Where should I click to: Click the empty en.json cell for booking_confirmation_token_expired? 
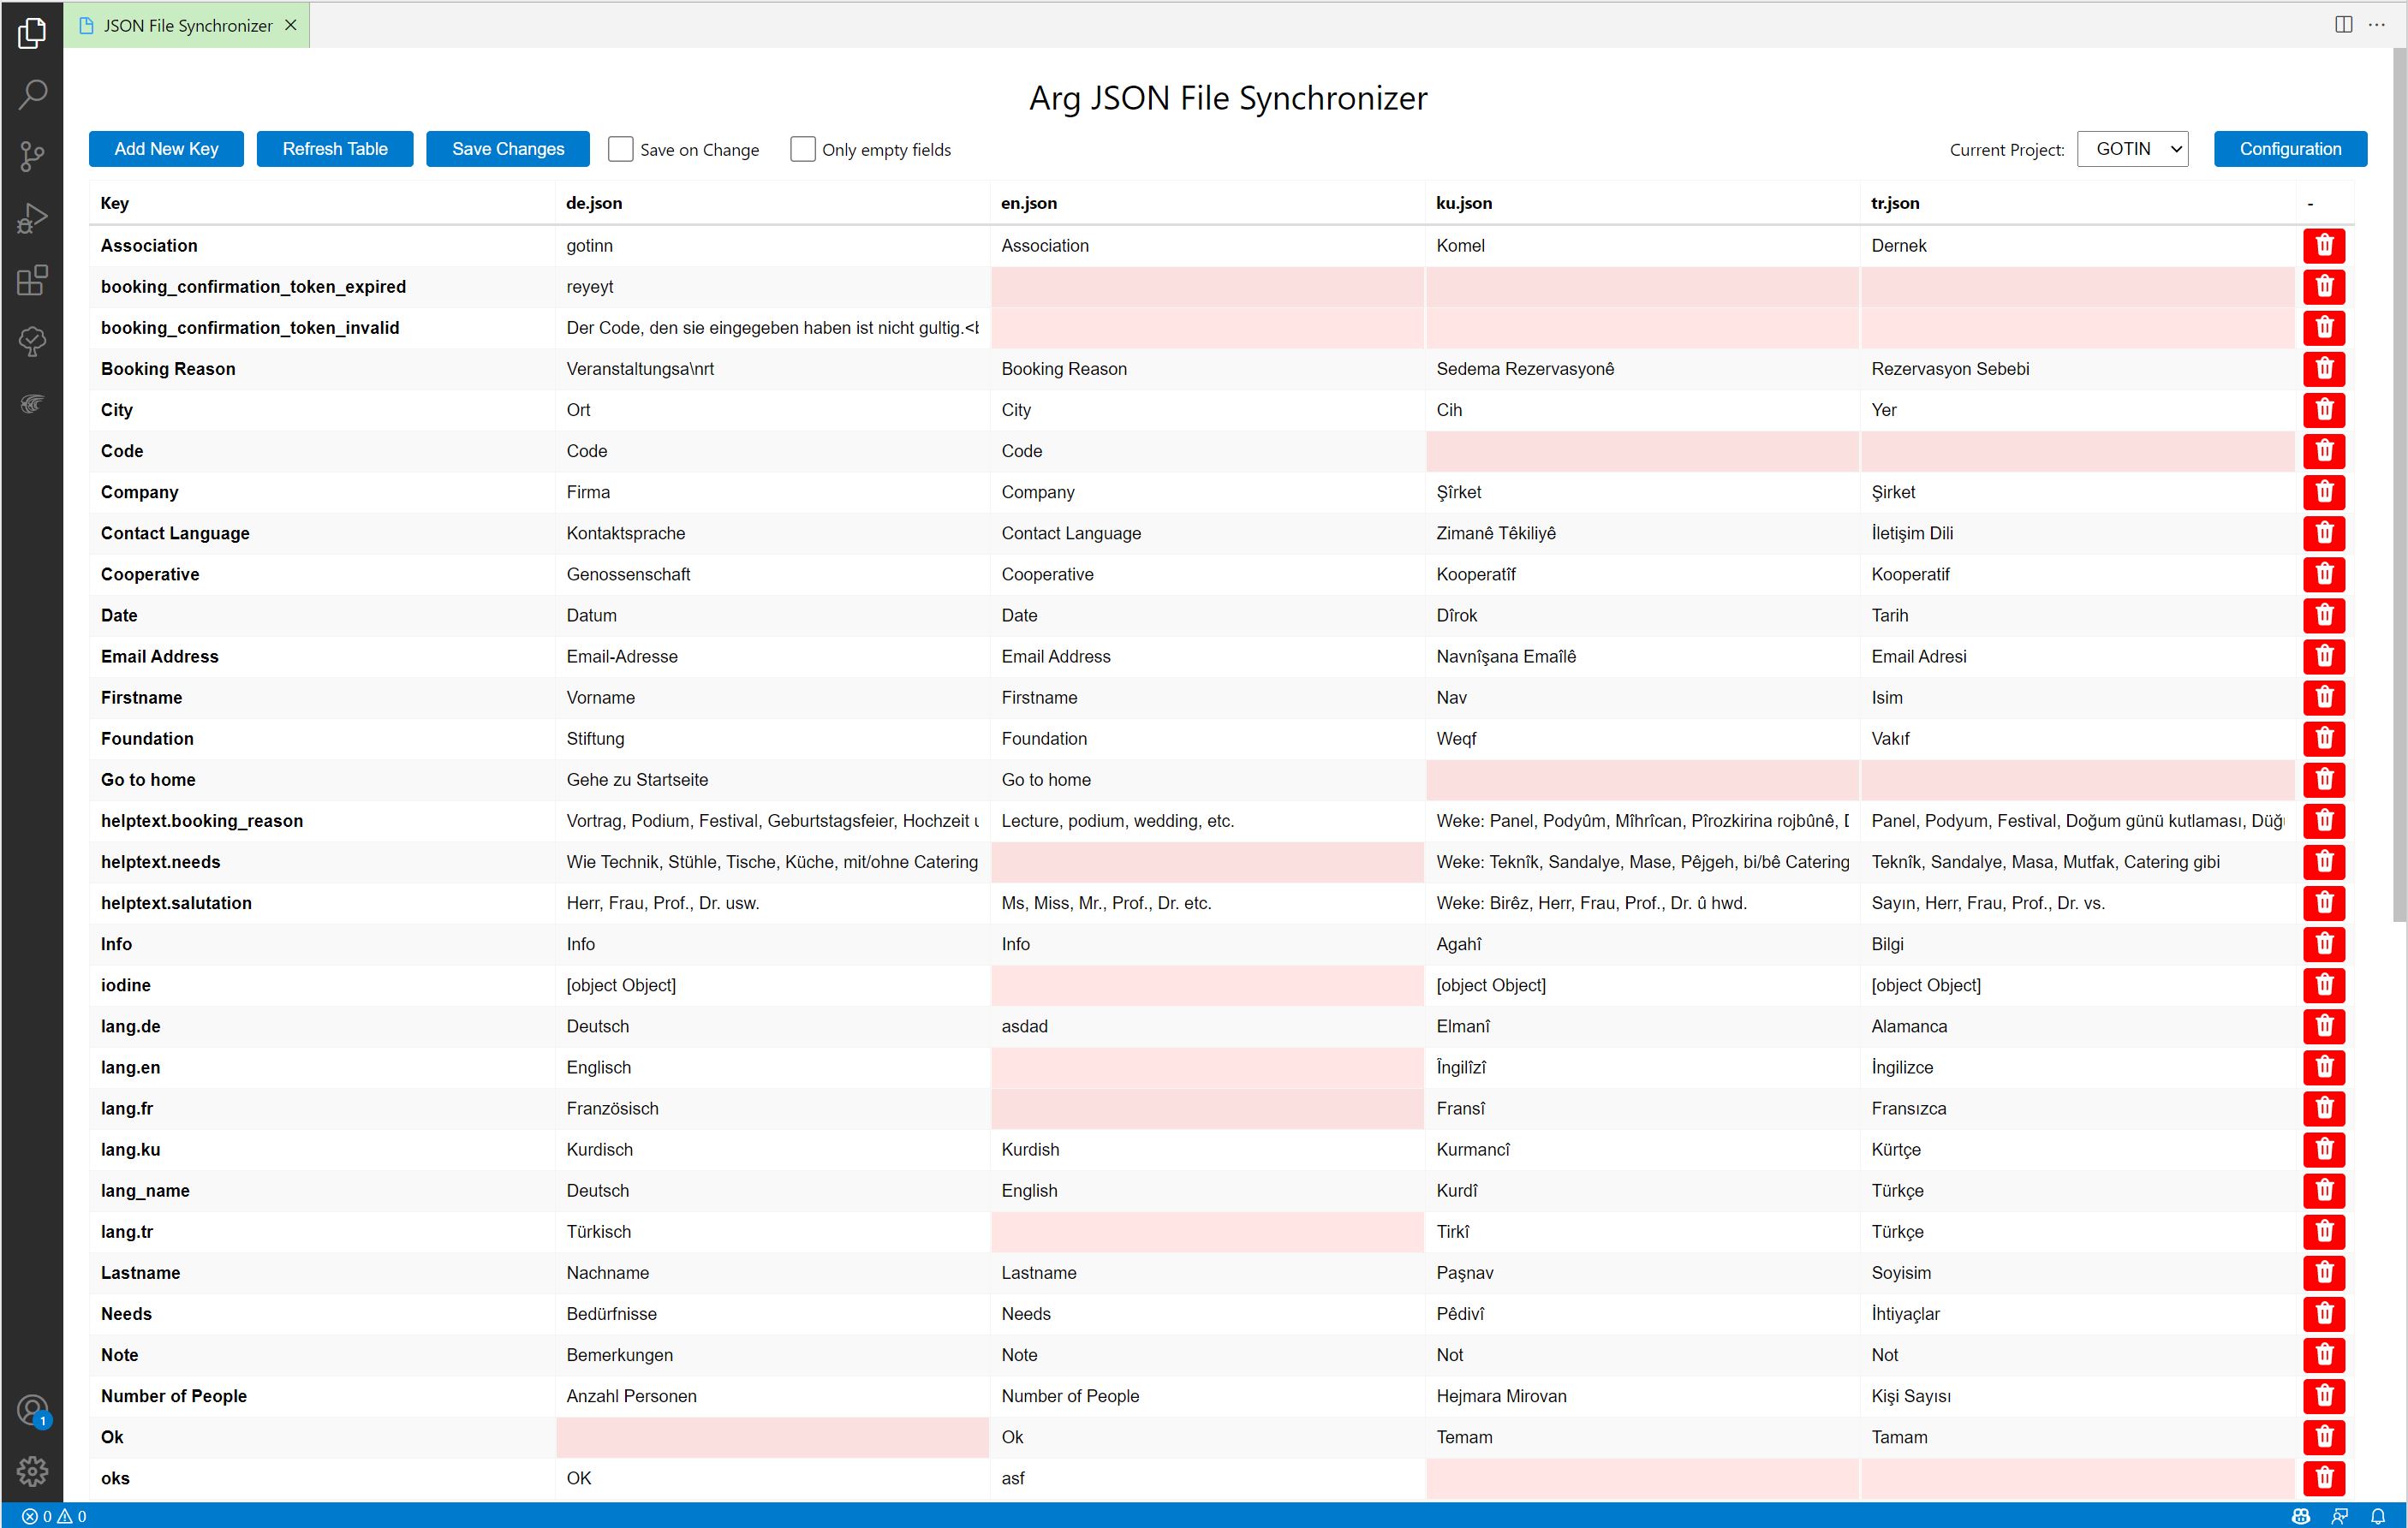[1205, 287]
